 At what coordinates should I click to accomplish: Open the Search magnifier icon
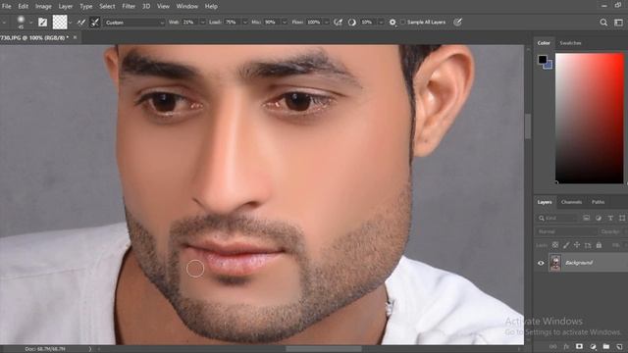pyautogui.click(x=603, y=23)
